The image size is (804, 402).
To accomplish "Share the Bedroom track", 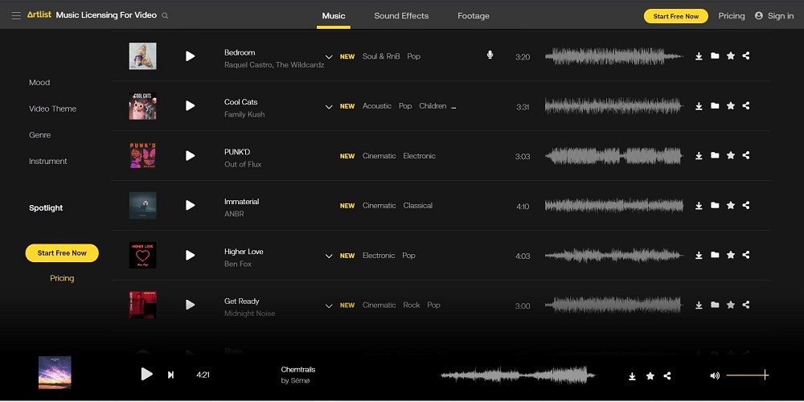I will pyautogui.click(x=746, y=56).
